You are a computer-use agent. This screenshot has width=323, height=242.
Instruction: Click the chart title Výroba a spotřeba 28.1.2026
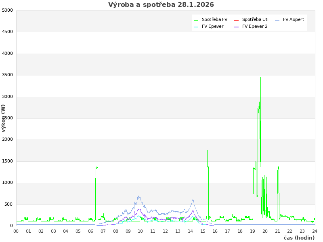point(161,5)
